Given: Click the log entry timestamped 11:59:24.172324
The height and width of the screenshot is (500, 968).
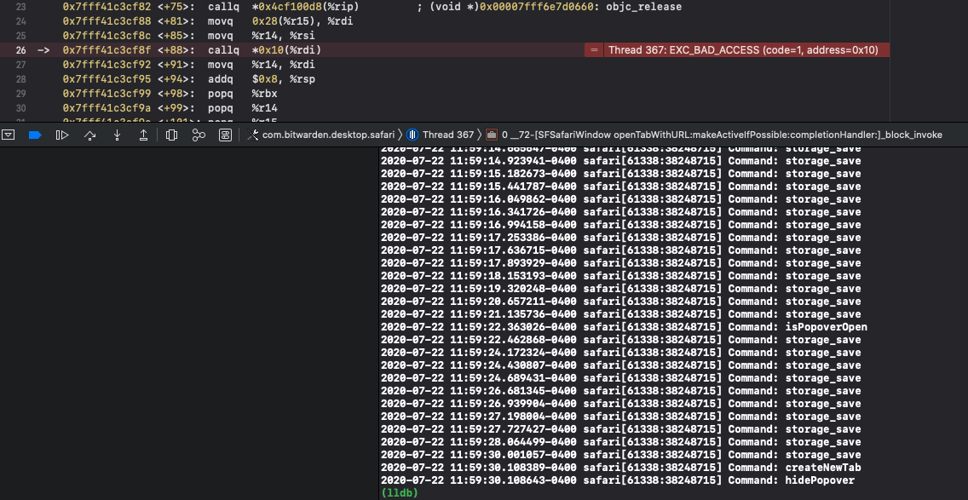Looking at the screenshot, I should [621, 353].
